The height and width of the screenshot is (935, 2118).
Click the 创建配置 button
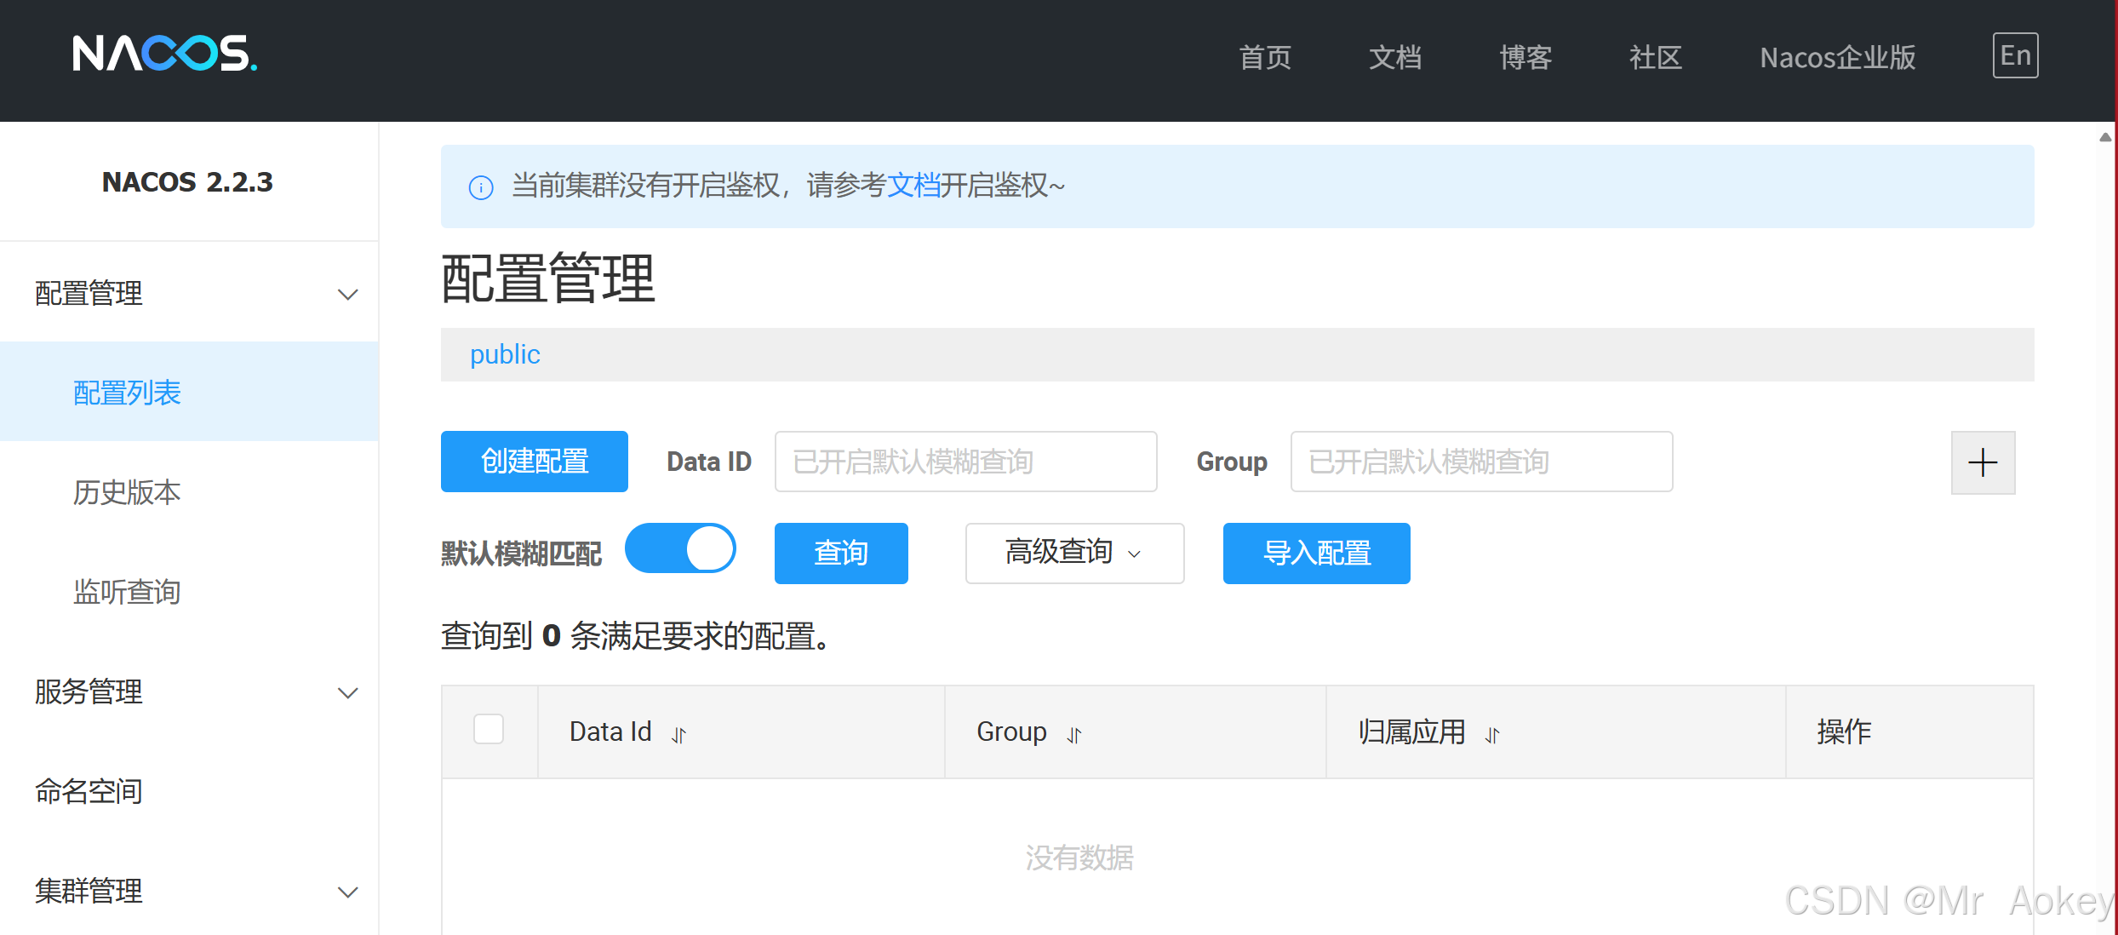coord(535,461)
